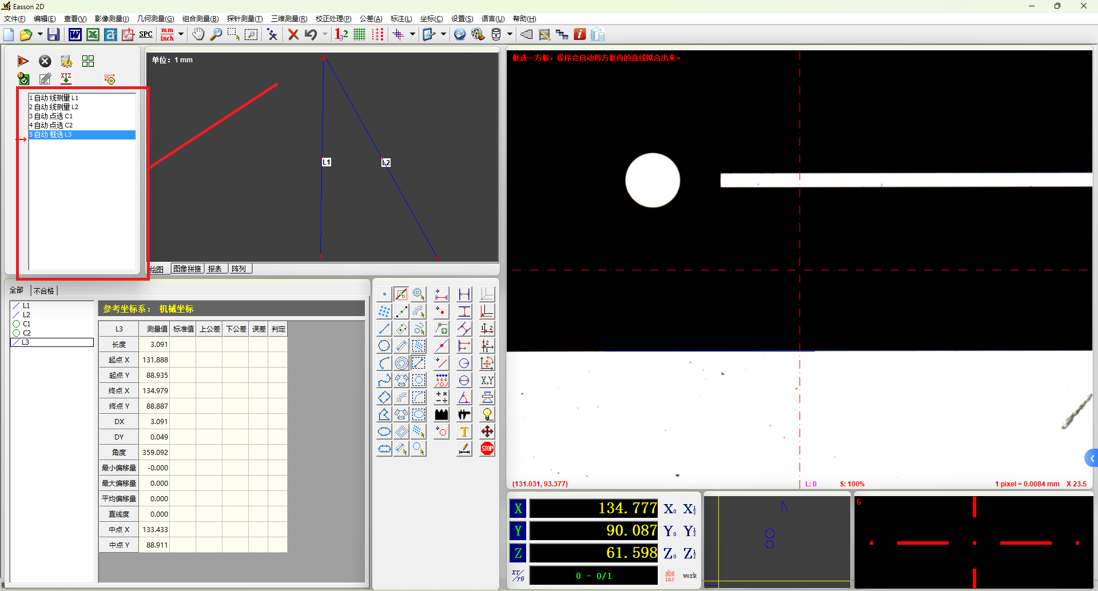Zero the Z axis with Z0 button
This screenshot has height=591, width=1098.
tap(670, 553)
